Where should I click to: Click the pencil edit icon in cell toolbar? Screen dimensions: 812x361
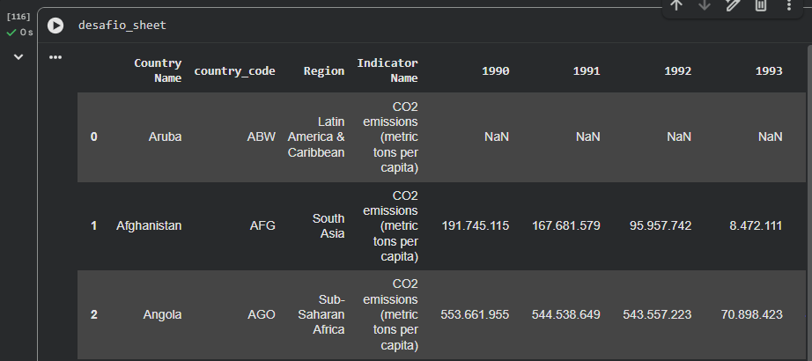point(733,5)
